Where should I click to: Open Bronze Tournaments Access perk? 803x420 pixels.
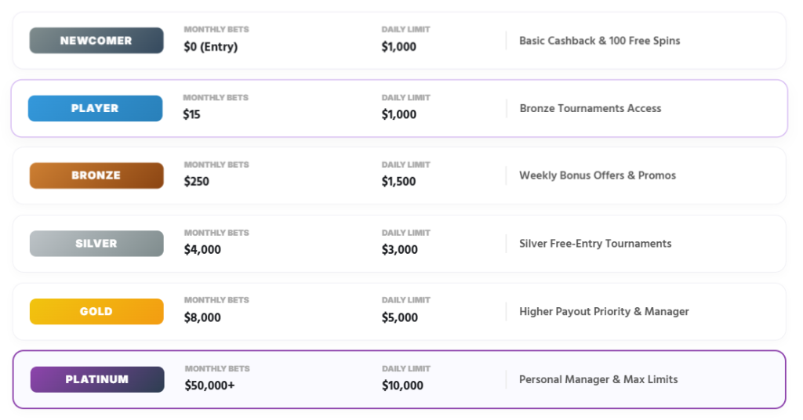590,109
